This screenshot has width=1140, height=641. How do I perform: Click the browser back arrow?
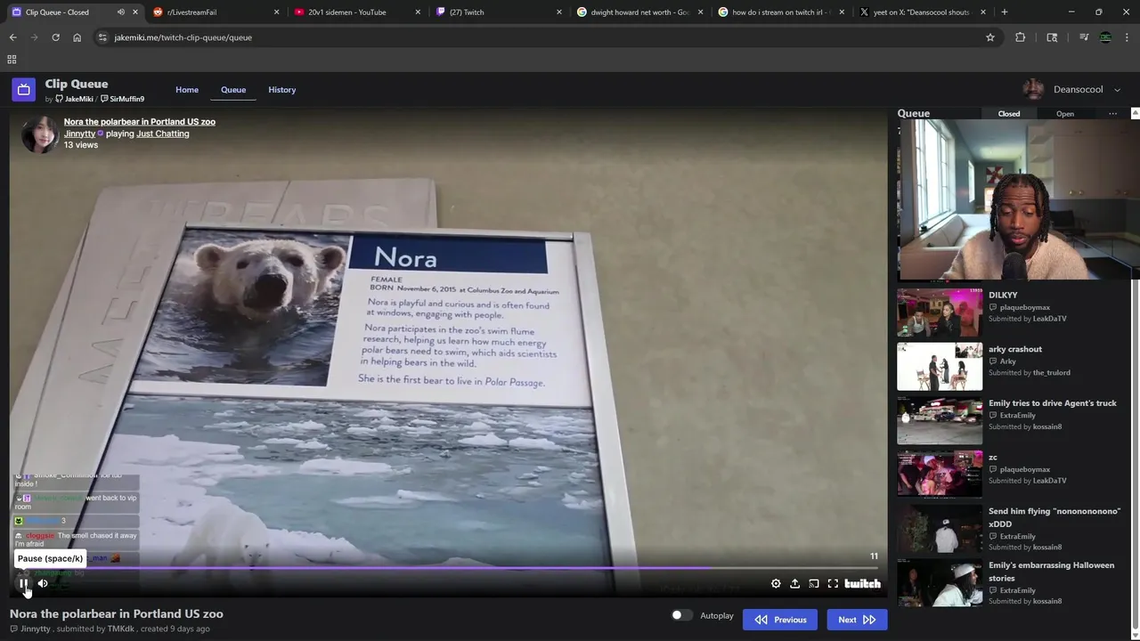click(12, 37)
